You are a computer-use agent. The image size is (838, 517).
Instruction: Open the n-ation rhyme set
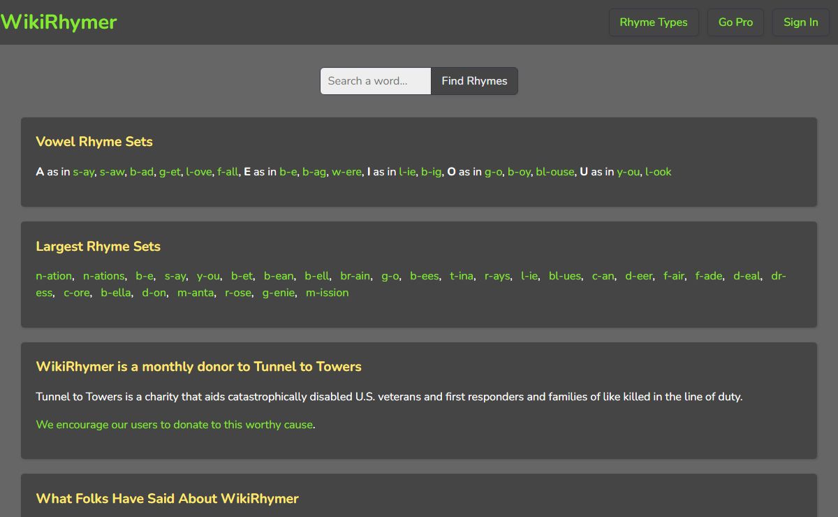coord(54,276)
